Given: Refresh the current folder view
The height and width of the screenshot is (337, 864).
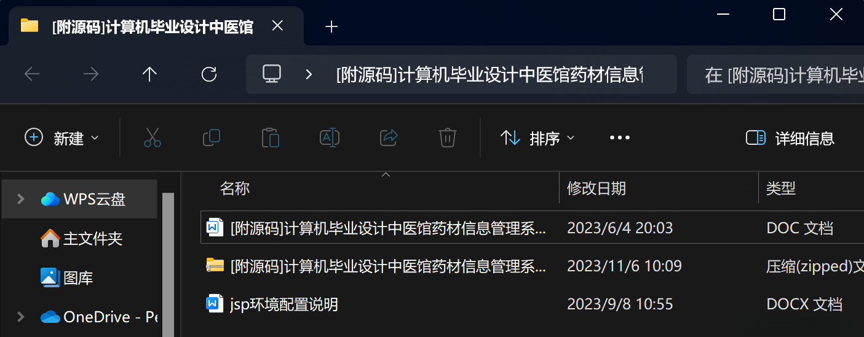Looking at the screenshot, I should point(209,74).
